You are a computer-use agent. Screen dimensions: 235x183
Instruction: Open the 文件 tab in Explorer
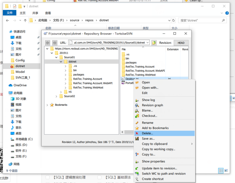[x=10, y=13]
